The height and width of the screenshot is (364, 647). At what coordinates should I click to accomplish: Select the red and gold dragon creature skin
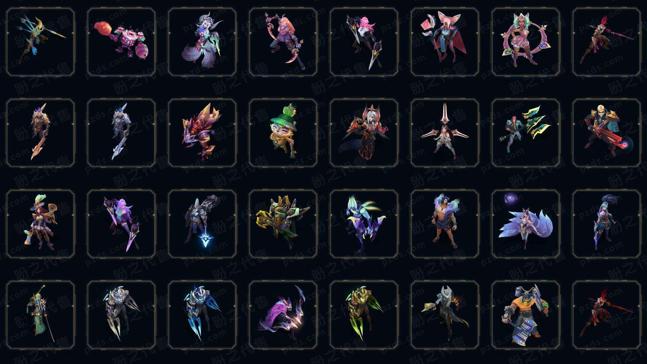pos(202,133)
